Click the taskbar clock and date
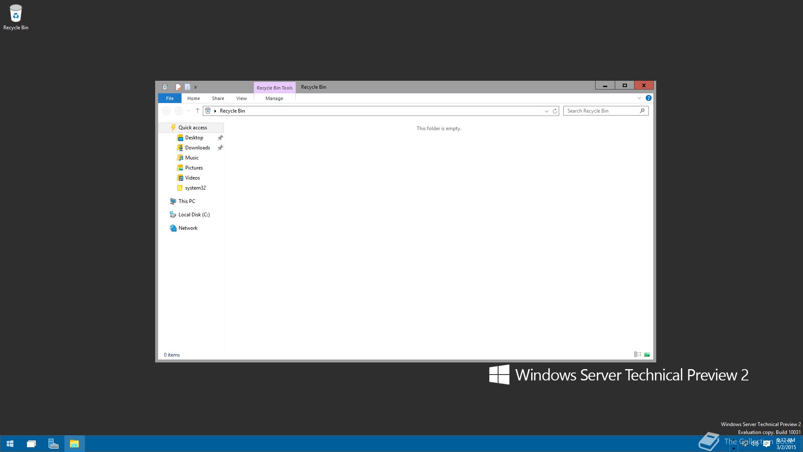Screen dimensions: 803x452 click(x=786, y=444)
